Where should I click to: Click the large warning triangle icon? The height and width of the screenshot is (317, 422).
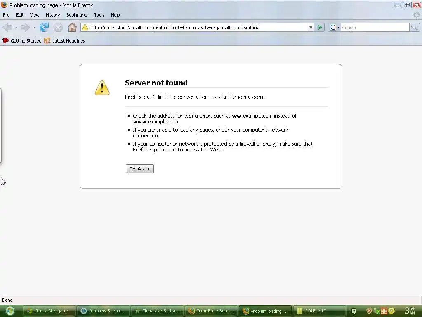[x=102, y=88]
